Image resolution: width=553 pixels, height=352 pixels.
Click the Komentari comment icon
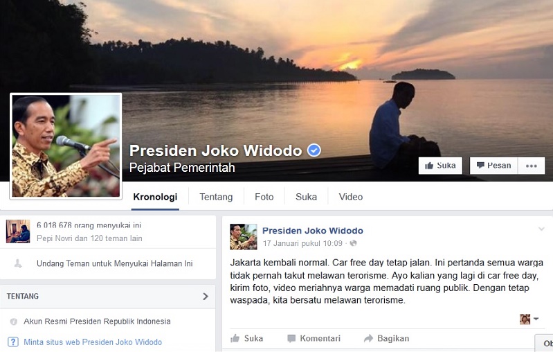coord(291,339)
